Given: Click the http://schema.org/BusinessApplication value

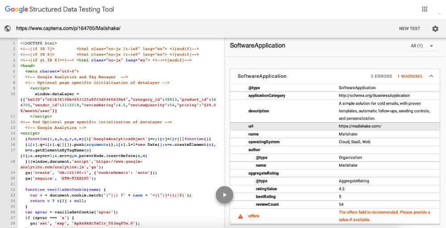Looking at the screenshot, I should tap(374, 96).
